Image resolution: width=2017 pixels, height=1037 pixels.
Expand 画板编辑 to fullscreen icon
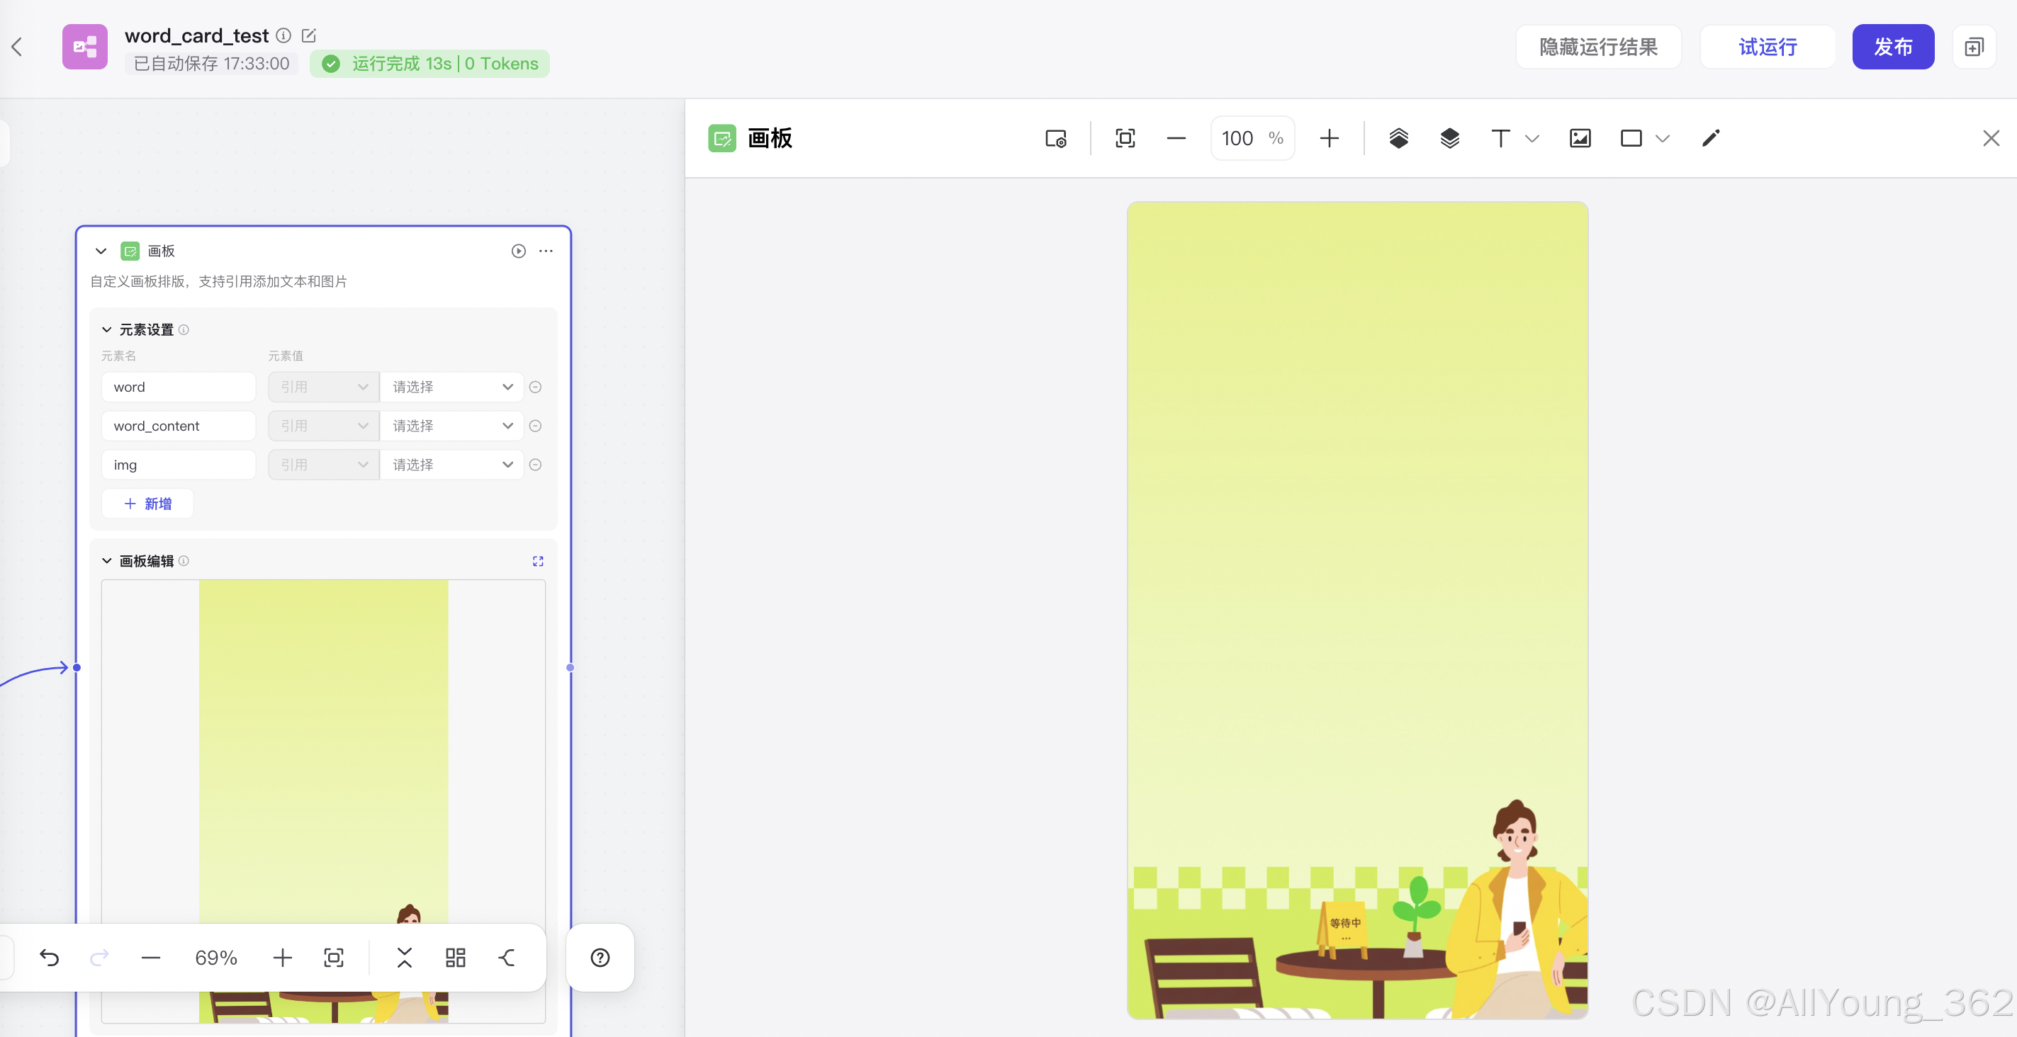[538, 561]
